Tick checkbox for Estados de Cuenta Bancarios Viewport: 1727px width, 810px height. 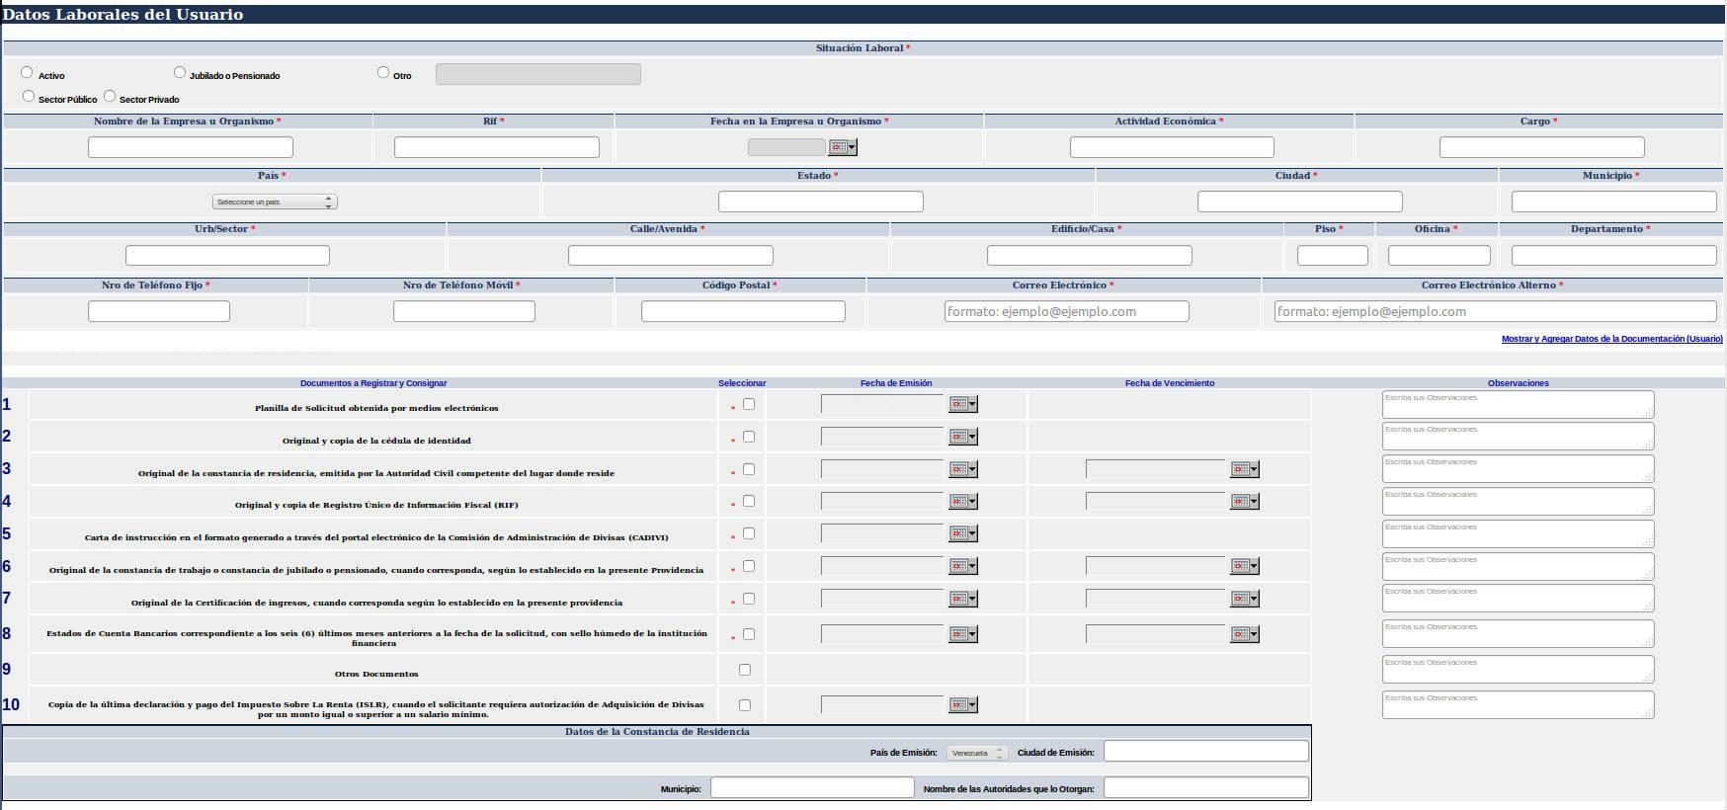point(748,634)
